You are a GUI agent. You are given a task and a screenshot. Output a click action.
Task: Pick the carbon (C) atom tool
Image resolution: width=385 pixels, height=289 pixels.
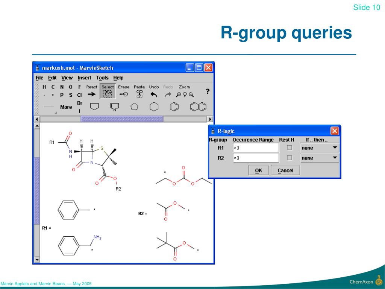(x=53, y=87)
